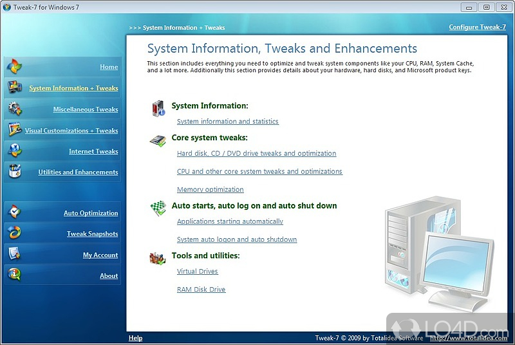Click the Core system tweaks chip icon
515x345 pixels.
coord(158,141)
